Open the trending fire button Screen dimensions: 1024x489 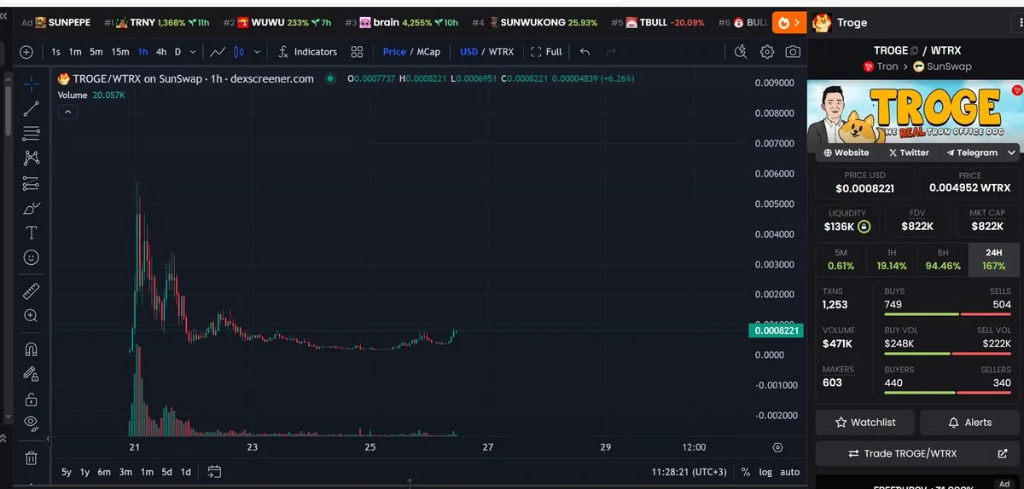[x=788, y=22]
